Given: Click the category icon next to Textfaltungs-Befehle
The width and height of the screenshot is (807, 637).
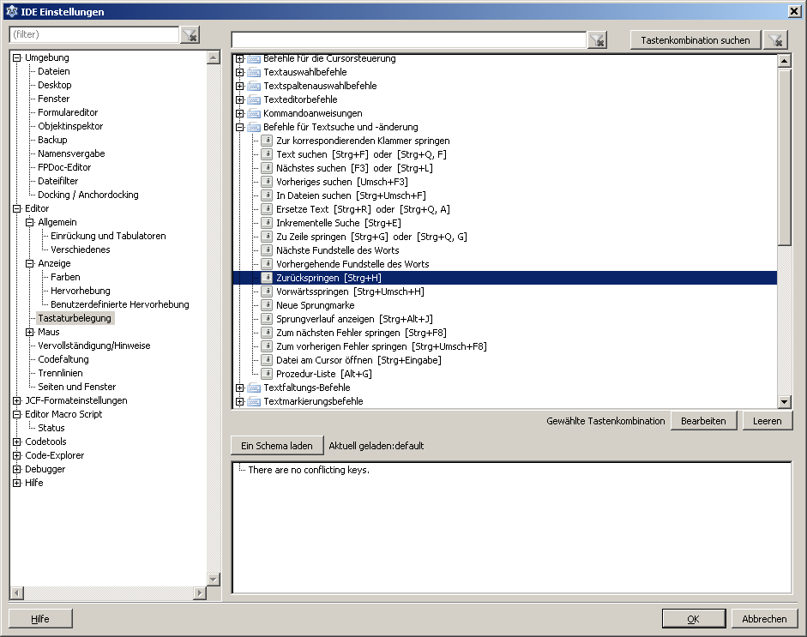Looking at the screenshot, I should tap(254, 388).
